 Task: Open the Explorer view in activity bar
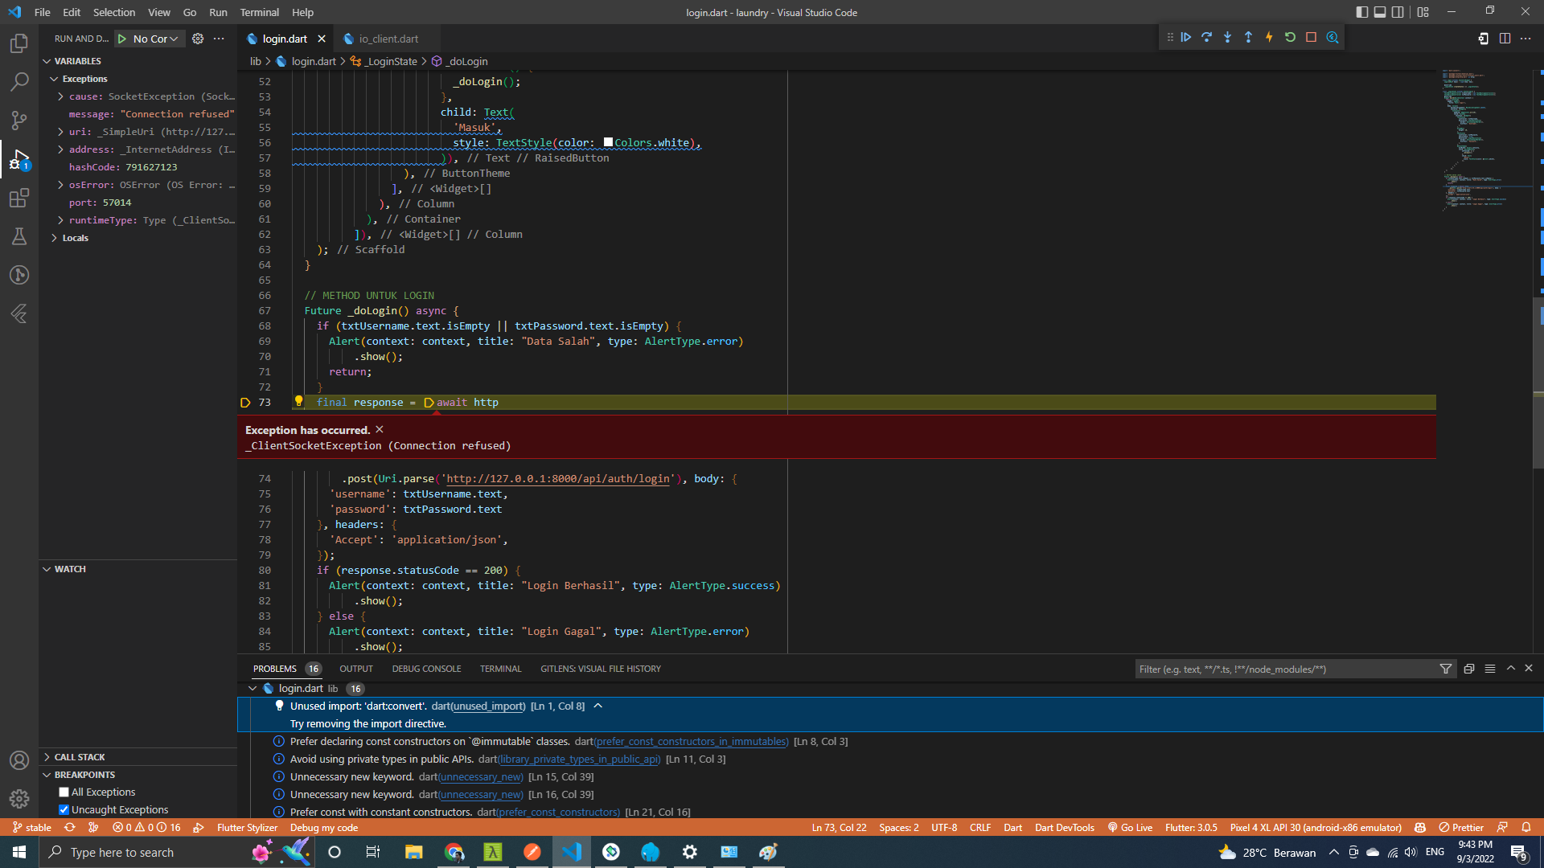point(19,43)
